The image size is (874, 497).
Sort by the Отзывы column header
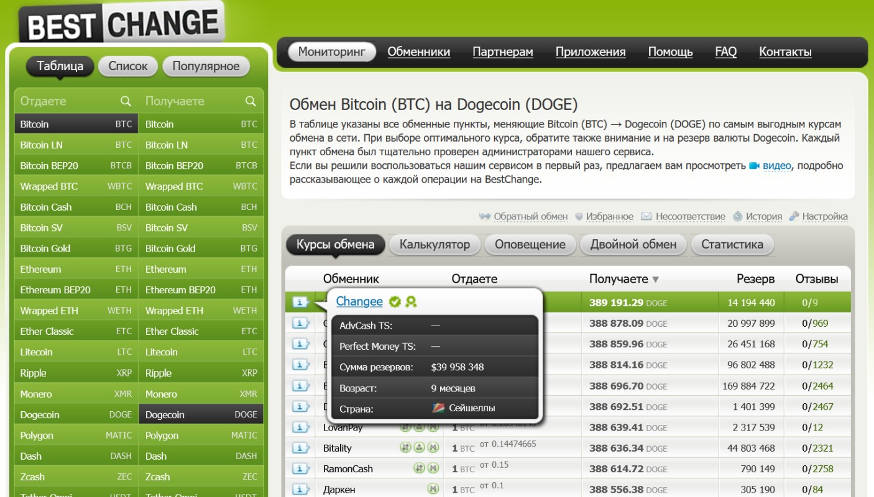point(817,279)
